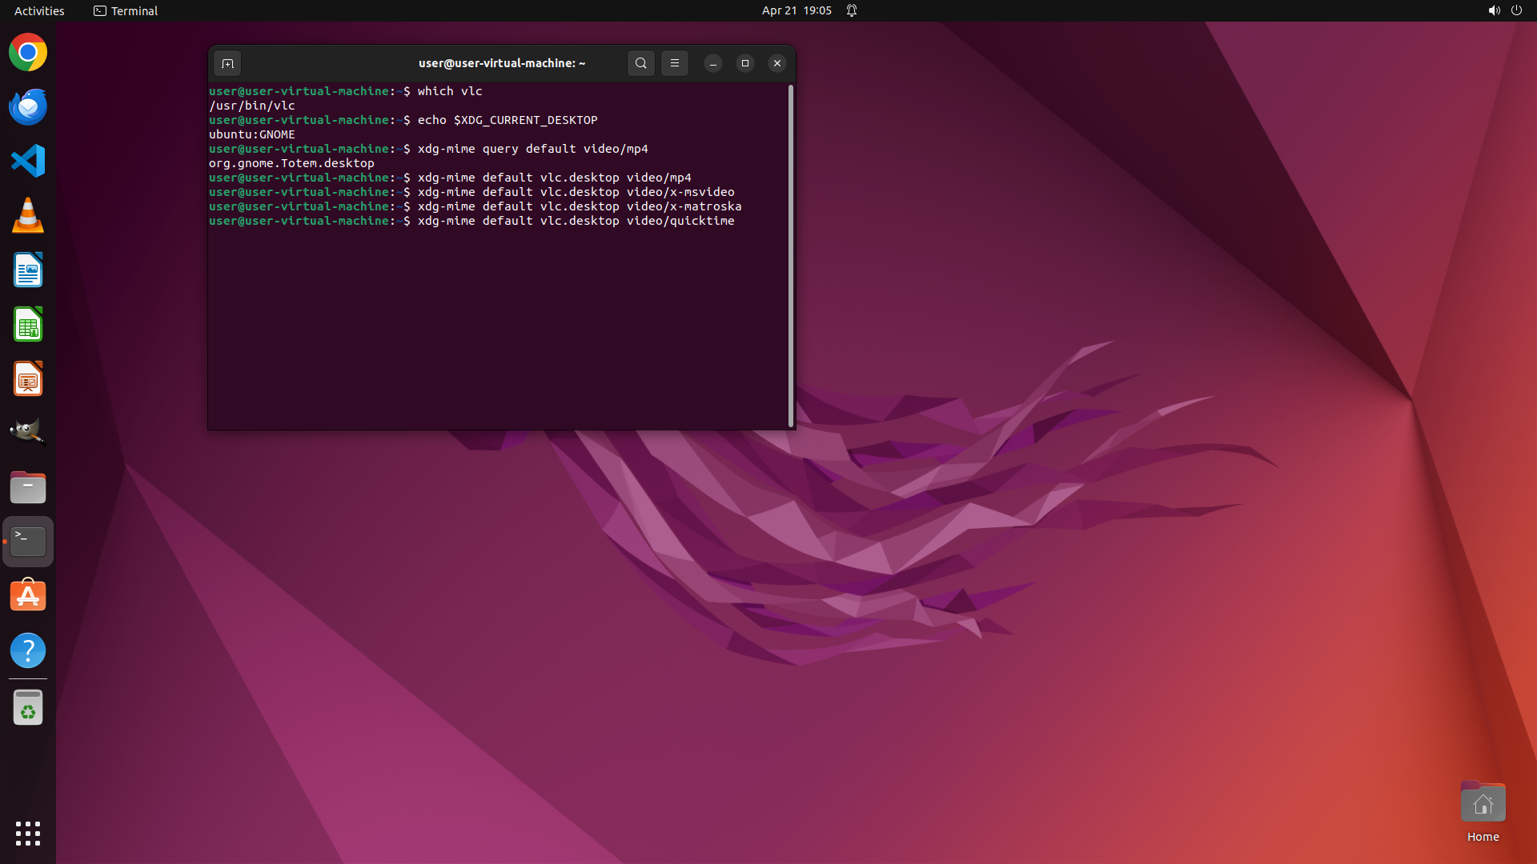The width and height of the screenshot is (1537, 864).
Task: Launch the GIMP image editor
Action: (x=28, y=433)
